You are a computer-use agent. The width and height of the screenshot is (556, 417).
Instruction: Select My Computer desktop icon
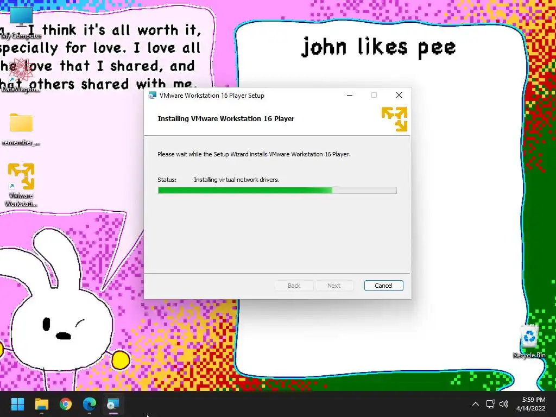[x=21, y=22]
